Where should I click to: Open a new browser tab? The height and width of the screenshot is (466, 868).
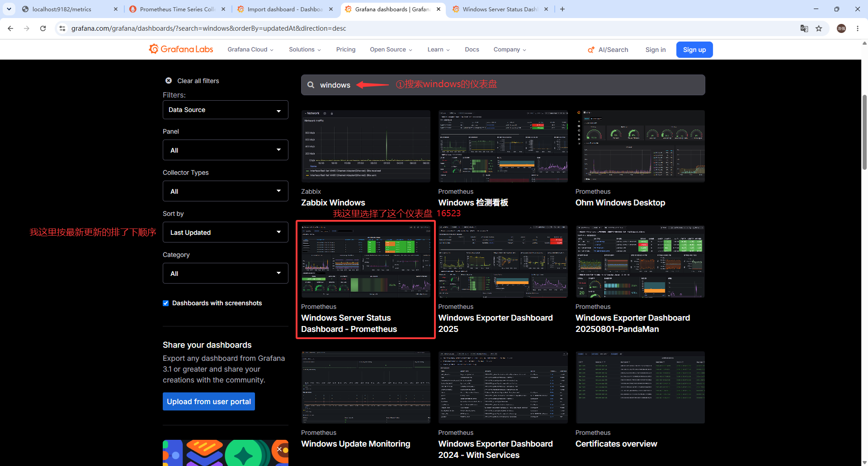tap(562, 9)
